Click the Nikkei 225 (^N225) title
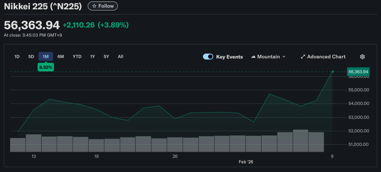Screen dimensions: 381x172 tap(43, 6)
